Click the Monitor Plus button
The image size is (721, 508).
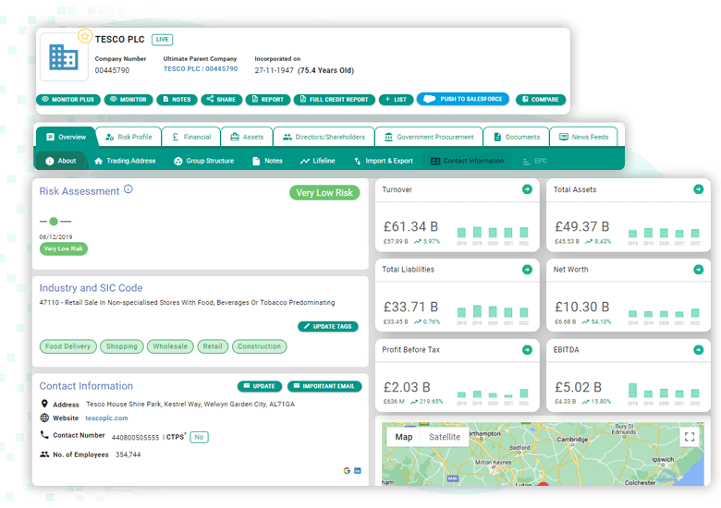point(68,99)
